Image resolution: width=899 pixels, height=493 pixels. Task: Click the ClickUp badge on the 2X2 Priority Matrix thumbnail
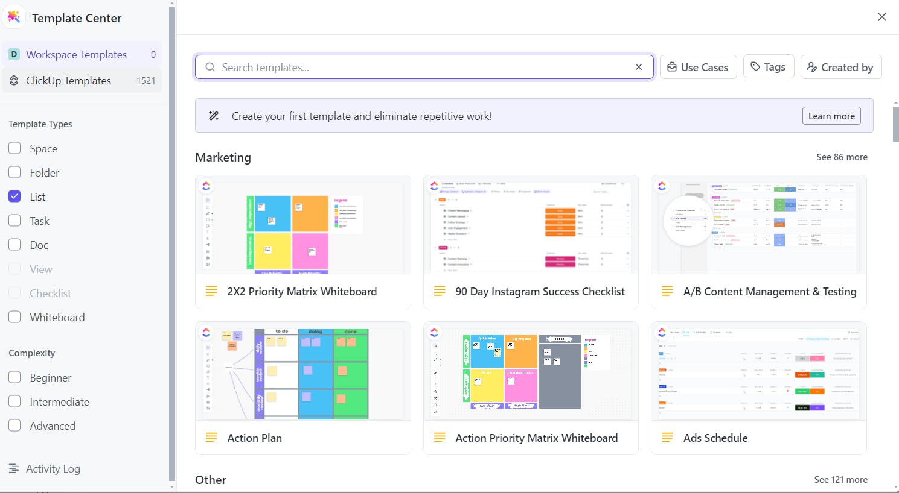click(206, 186)
